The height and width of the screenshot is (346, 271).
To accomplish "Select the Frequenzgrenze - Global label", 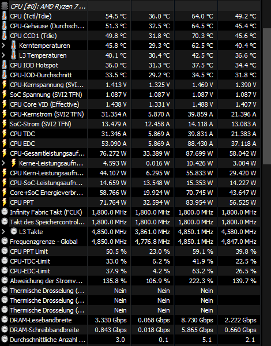I will (x=44, y=242).
